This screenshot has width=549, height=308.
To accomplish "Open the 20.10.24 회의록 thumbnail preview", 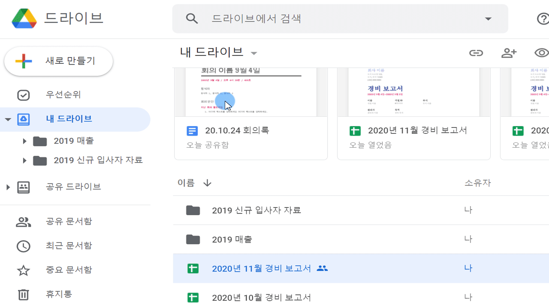I will [x=251, y=92].
